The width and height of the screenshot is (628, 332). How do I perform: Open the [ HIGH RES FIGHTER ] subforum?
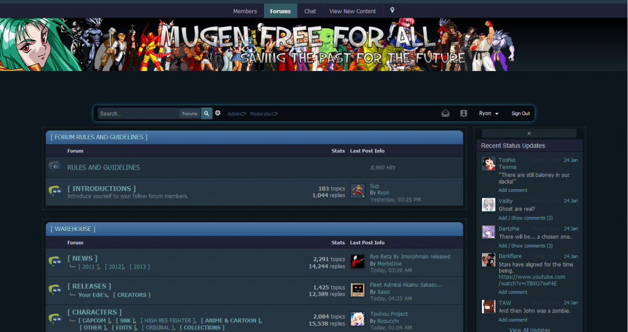[x=168, y=320]
